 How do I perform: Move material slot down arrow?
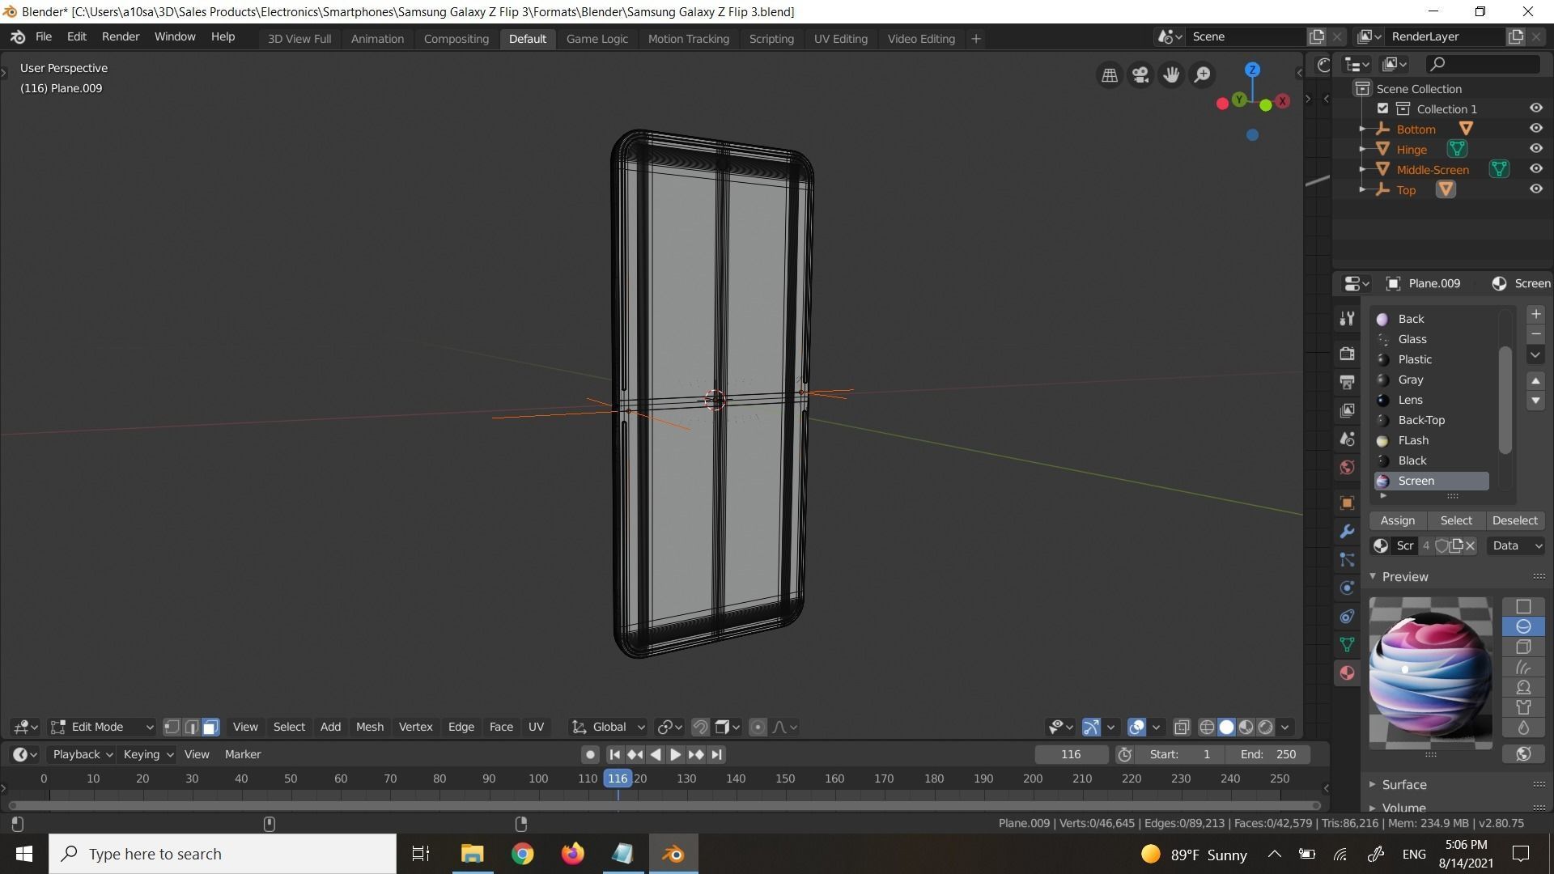(x=1535, y=401)
